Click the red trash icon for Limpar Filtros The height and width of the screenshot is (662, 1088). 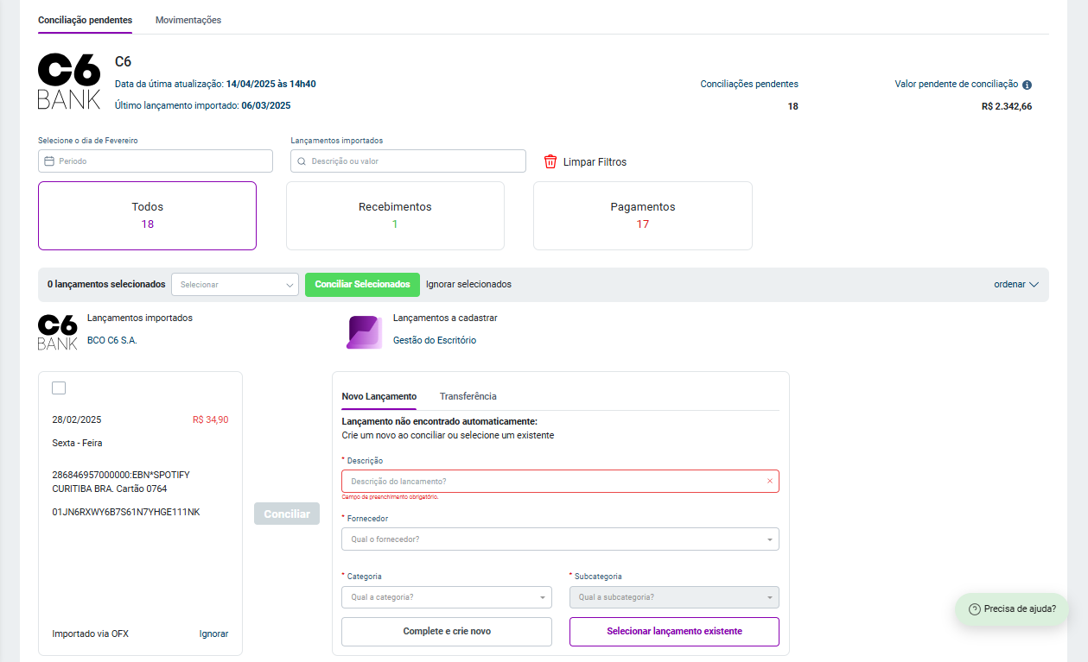(x=550, y=161)
